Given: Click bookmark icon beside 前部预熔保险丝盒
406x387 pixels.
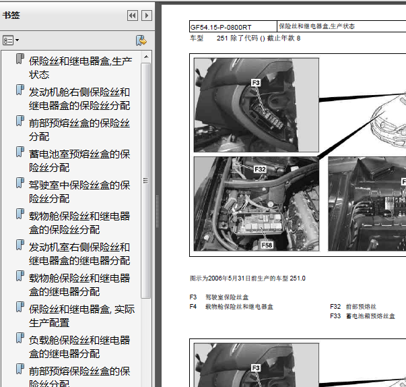Looking at the screenshot, I should [20, 369].
